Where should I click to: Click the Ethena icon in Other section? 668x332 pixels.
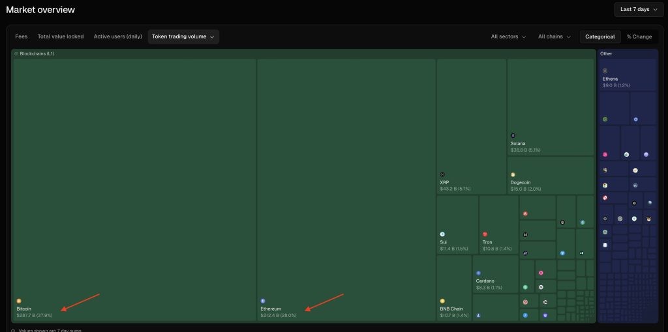coord(605,70)
